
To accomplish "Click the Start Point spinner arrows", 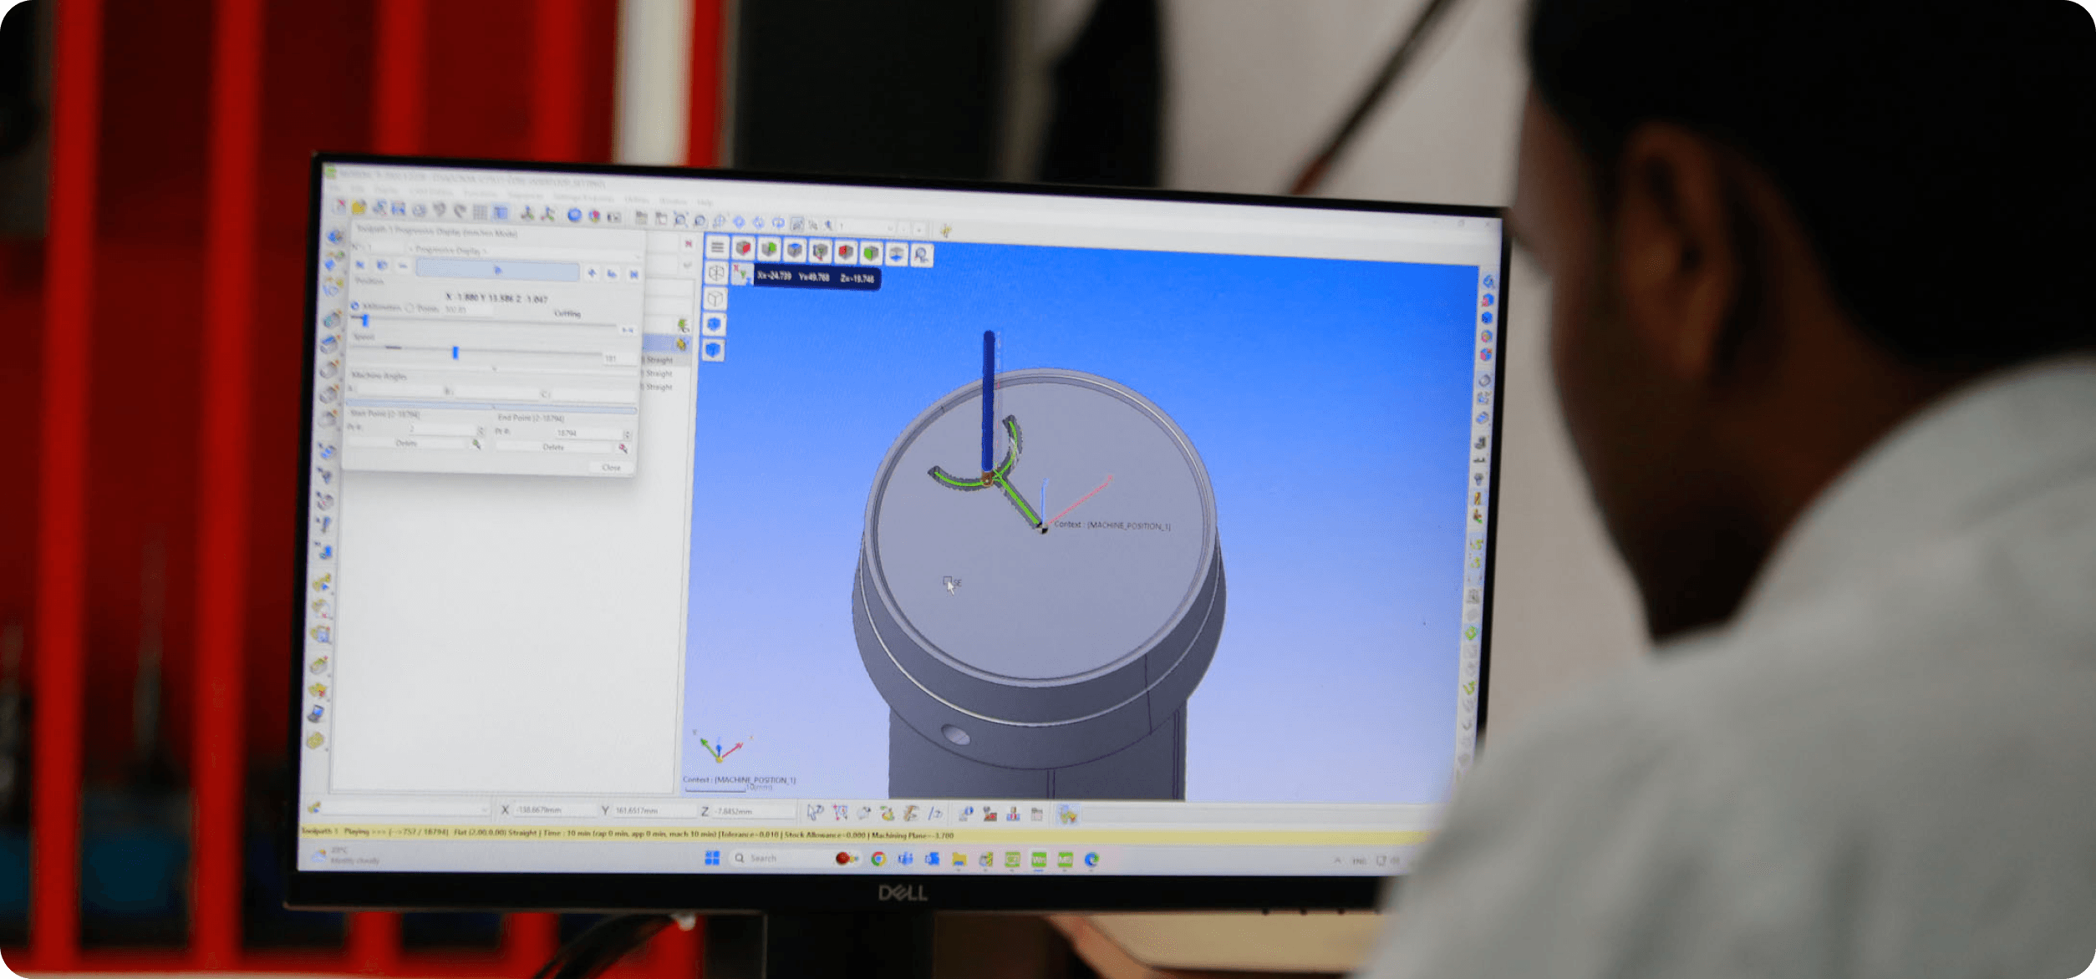I will point(481,430).
